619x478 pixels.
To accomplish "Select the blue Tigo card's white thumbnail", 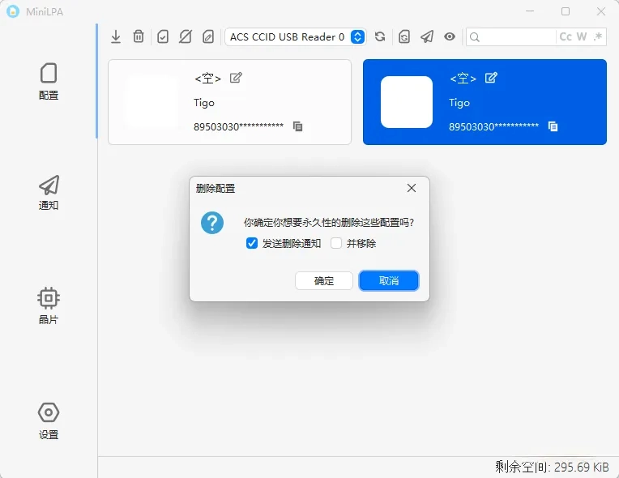I will pyautogui.click(x=406, y=102).
